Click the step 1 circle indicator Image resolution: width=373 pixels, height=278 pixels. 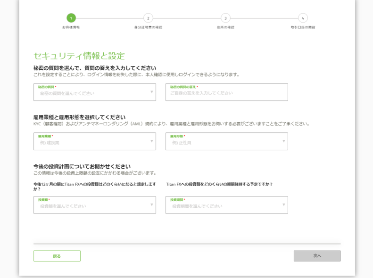pyautogui.click(x=71, y=18)
